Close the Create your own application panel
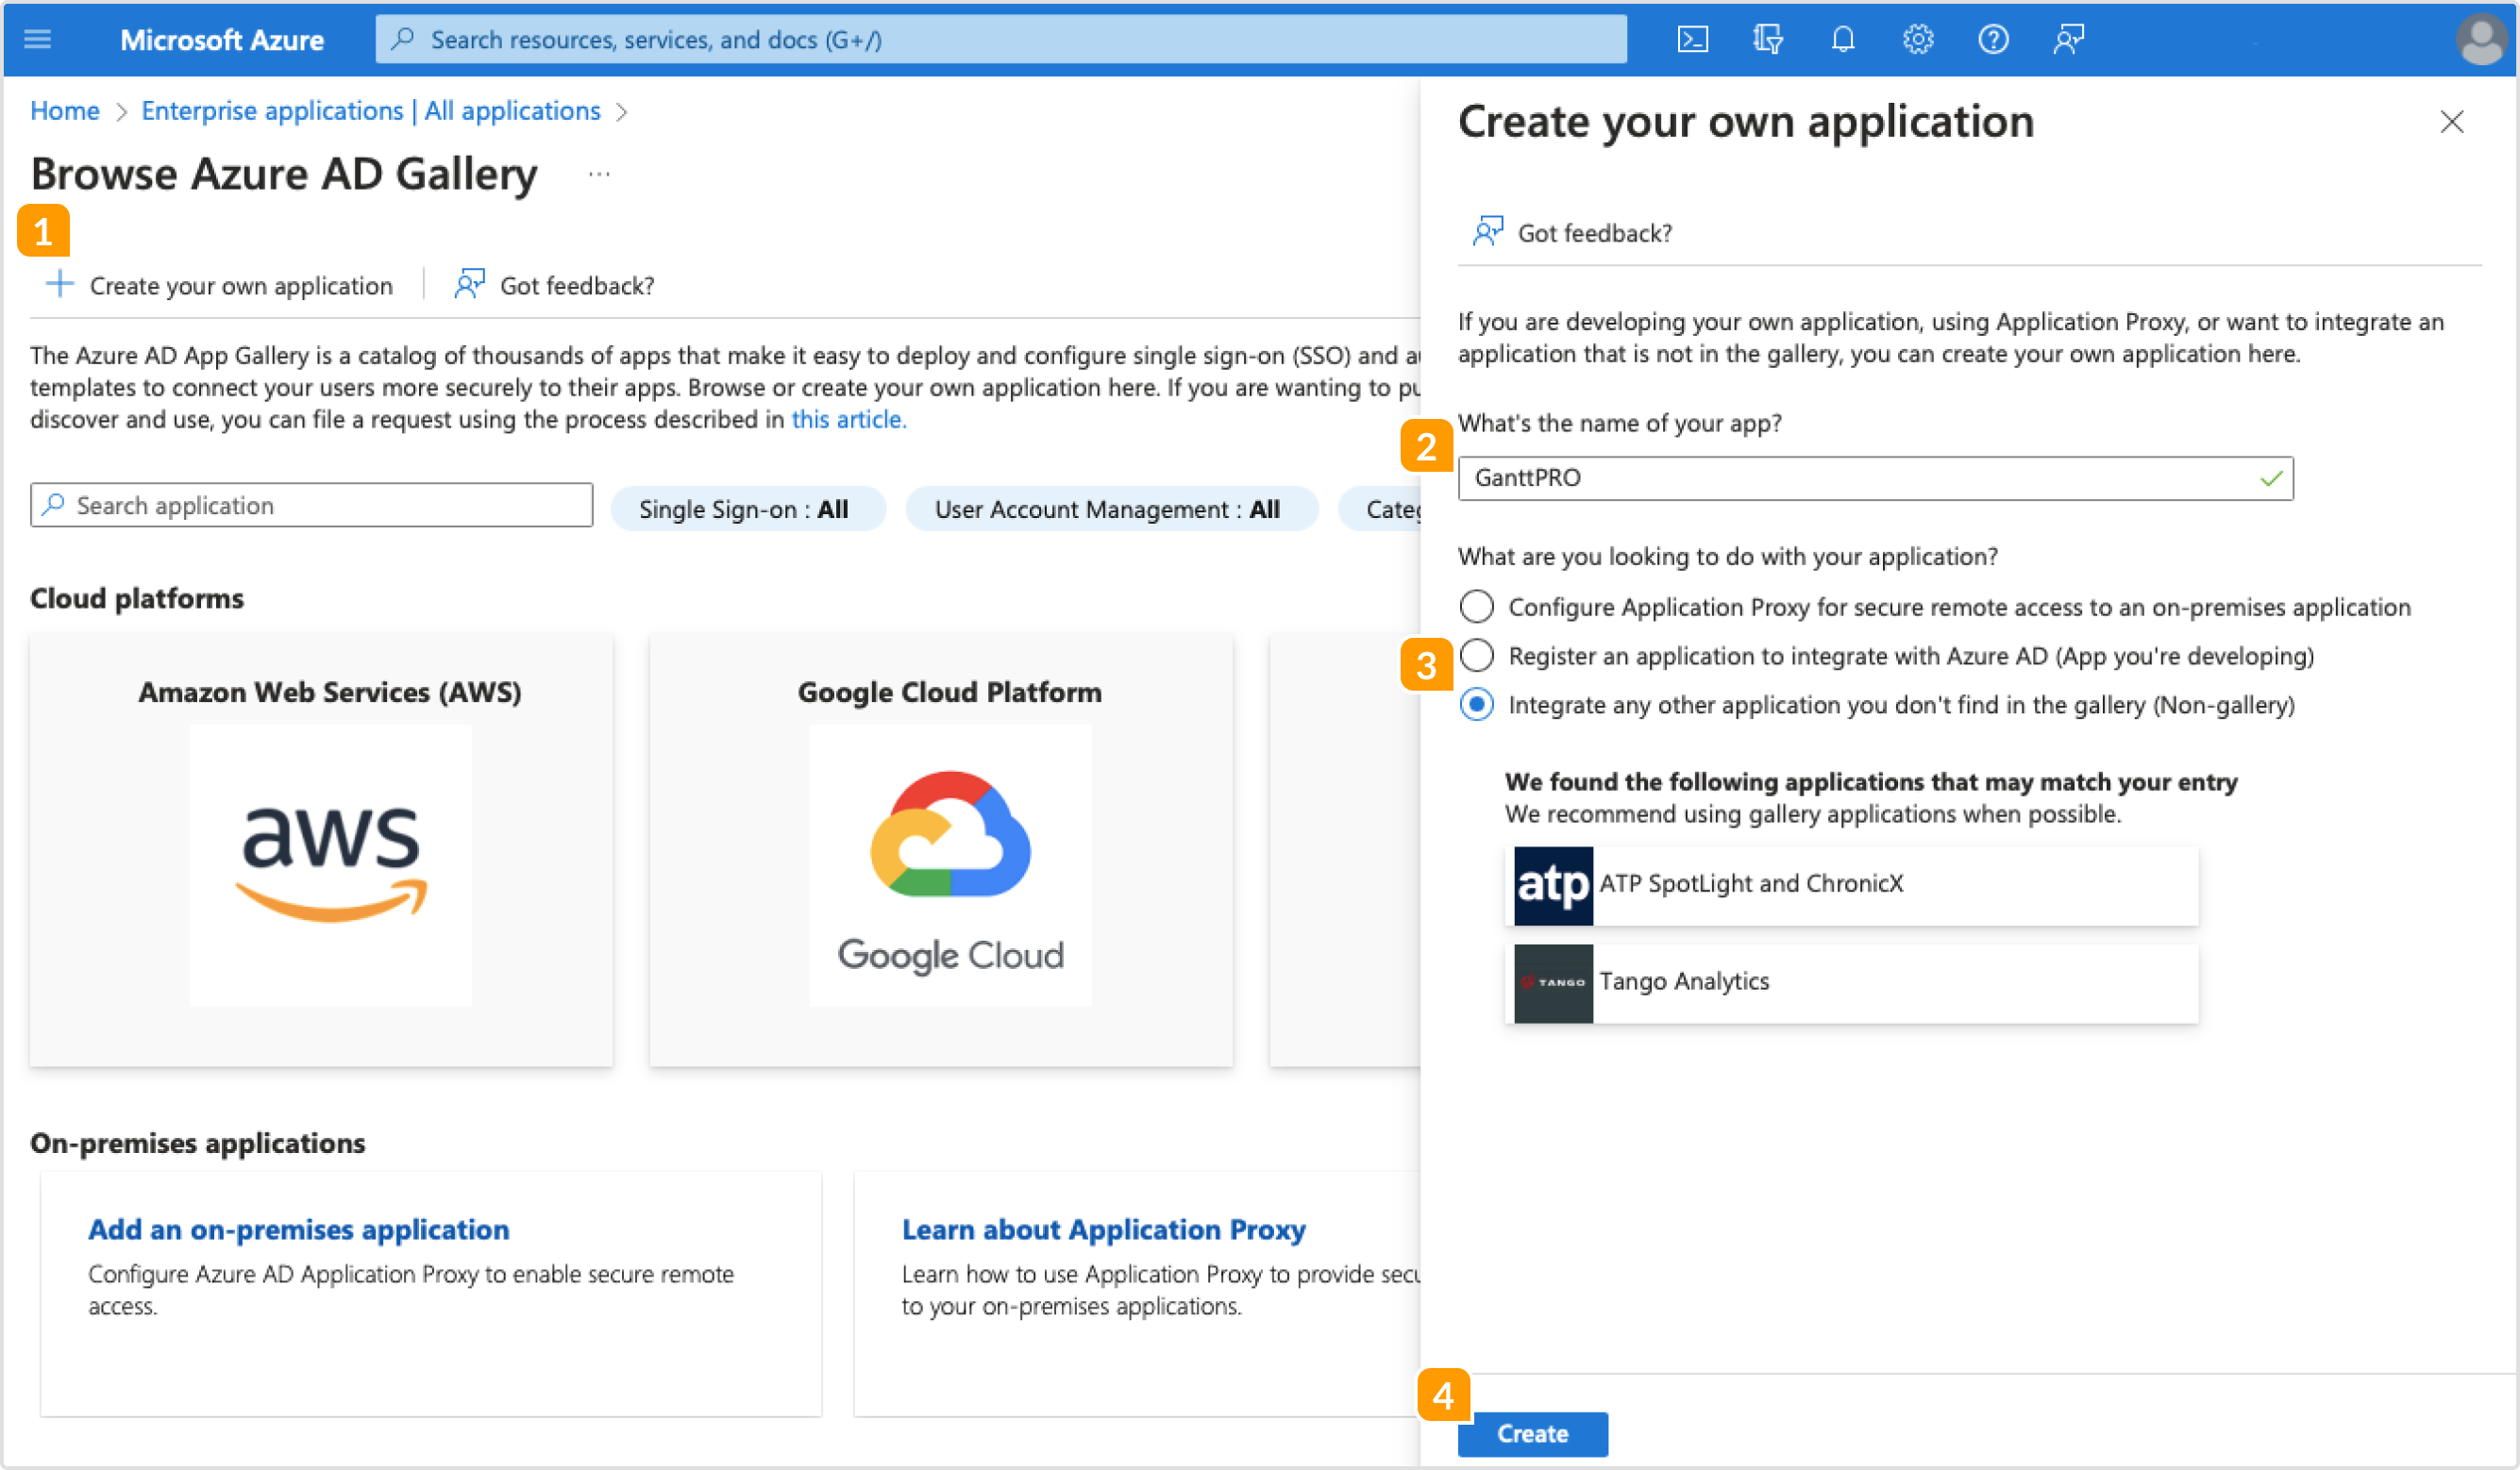Viewport: 2520px width, 1470px height. (2451, 122)
